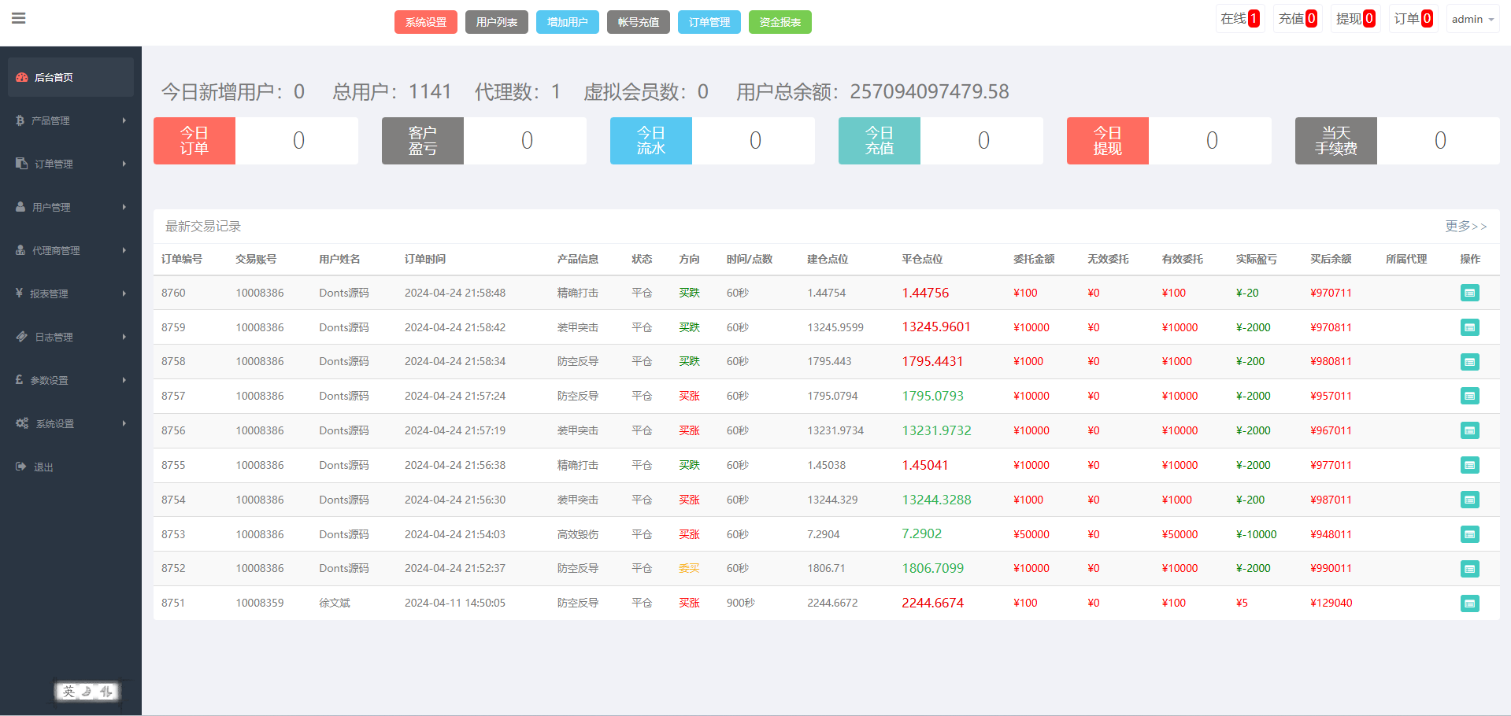
Task: Click the 在线 online counter badge
Action: pyautogui.click(x=1239, y=19)
